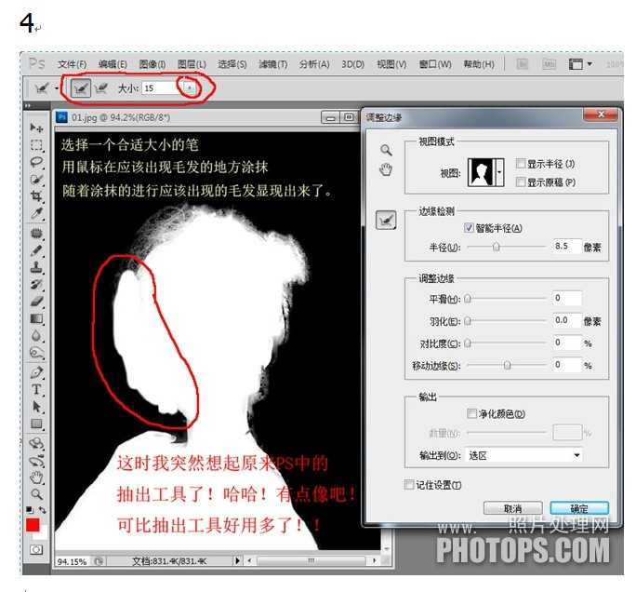Select the Zoom tool in toolbox
The width and height of the screenshot is (636, 592).
tap(36, 494)
